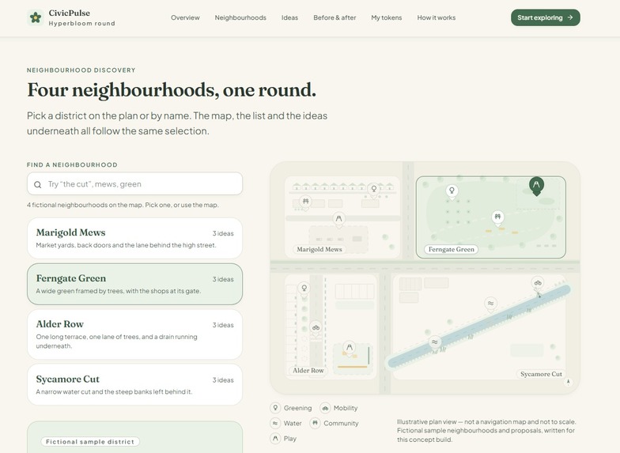The width and height of the screenshot is (620, 453).
Task: Open the Overview nav item
Action: (185, 17)
